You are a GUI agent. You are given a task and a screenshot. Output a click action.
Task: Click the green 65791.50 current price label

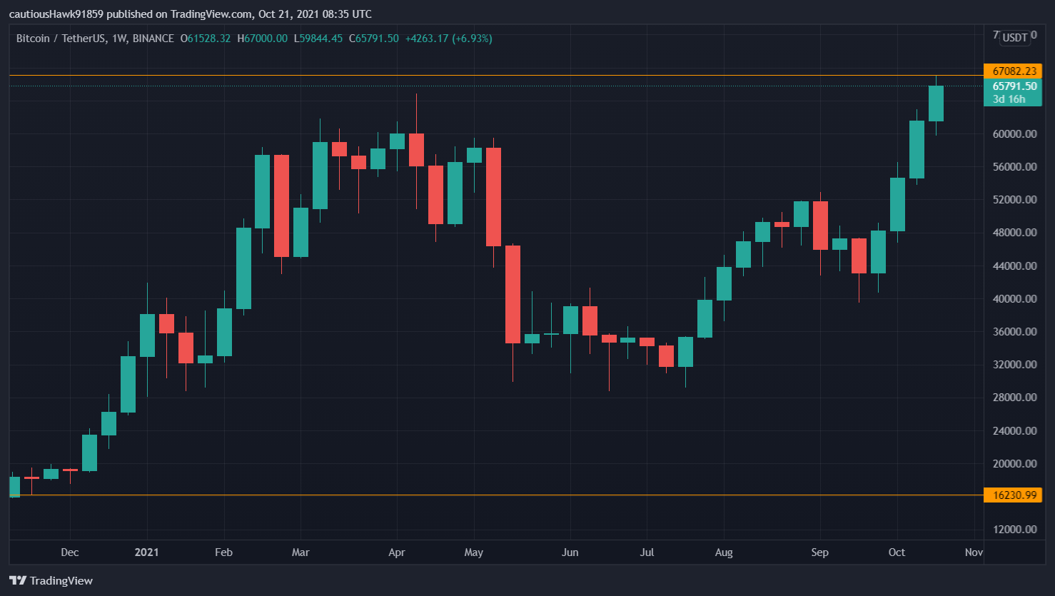point(1014,86)
